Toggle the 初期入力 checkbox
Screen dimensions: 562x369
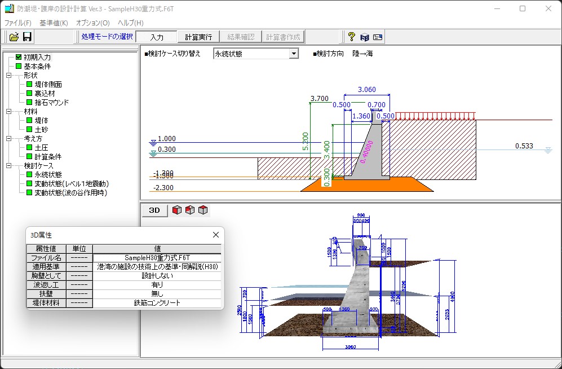(x=19, y=57)
